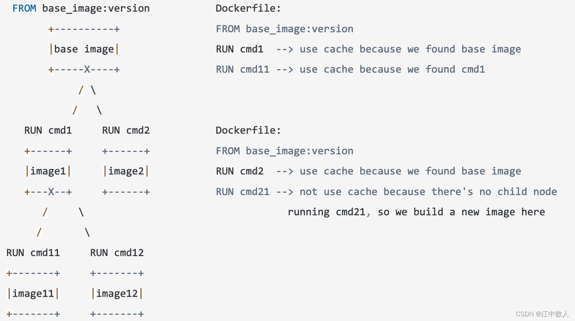This screenshot has width=575, height=321.
Task: Click the 'image12' node box
Action: coord(117,293)
